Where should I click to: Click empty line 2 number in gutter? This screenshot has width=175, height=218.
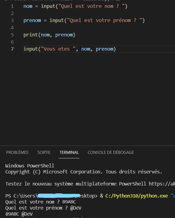tap(12, 14)
